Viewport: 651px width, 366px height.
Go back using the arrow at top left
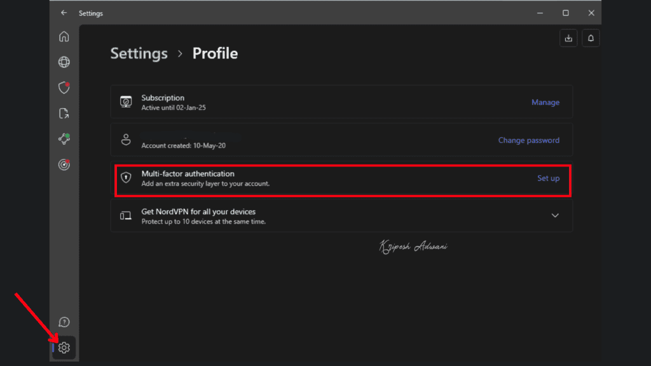coord(63,13)
